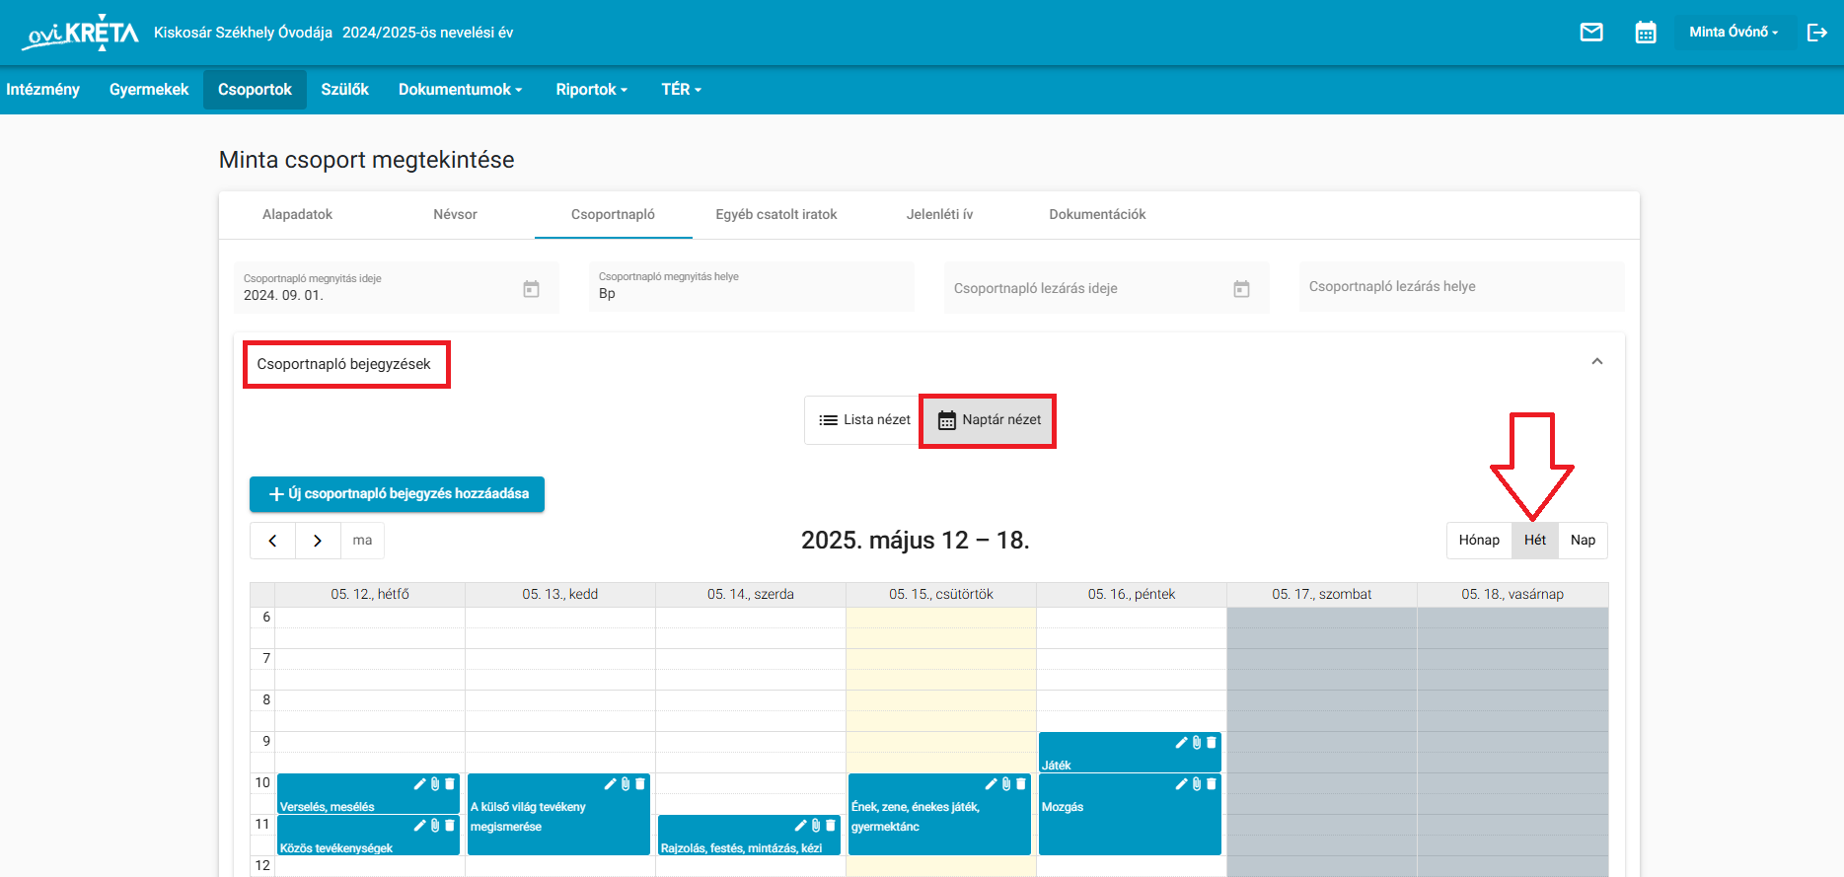Open the Minta Óvónő user menu

pos(1733,33)
